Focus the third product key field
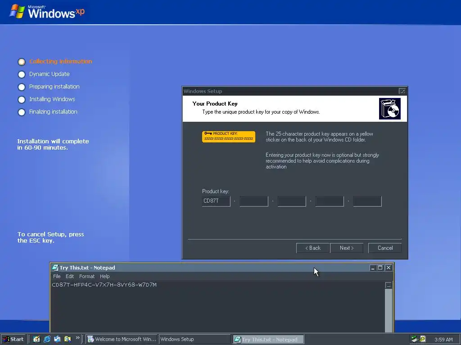 point(292,201)
